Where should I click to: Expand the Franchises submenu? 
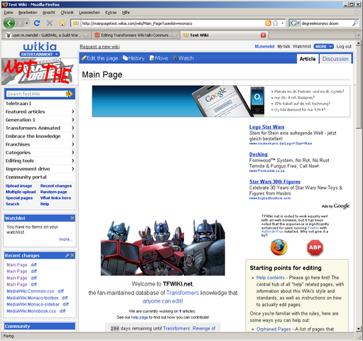72,144
